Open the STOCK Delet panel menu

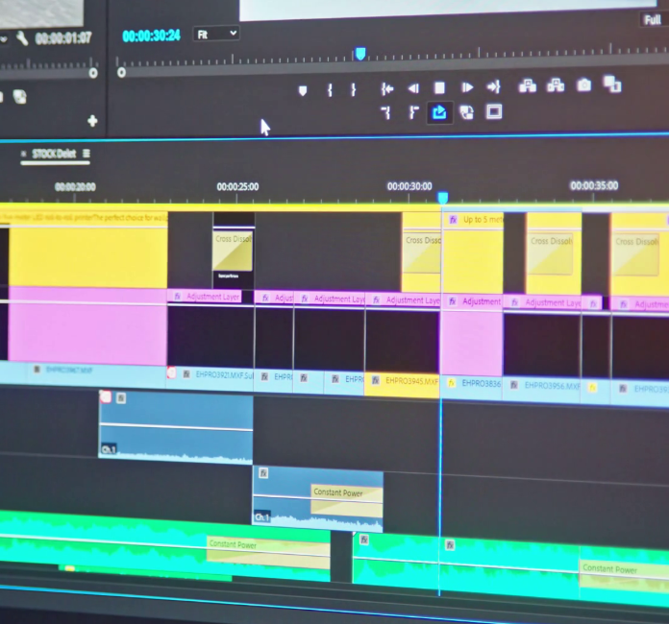coord(87,153)
